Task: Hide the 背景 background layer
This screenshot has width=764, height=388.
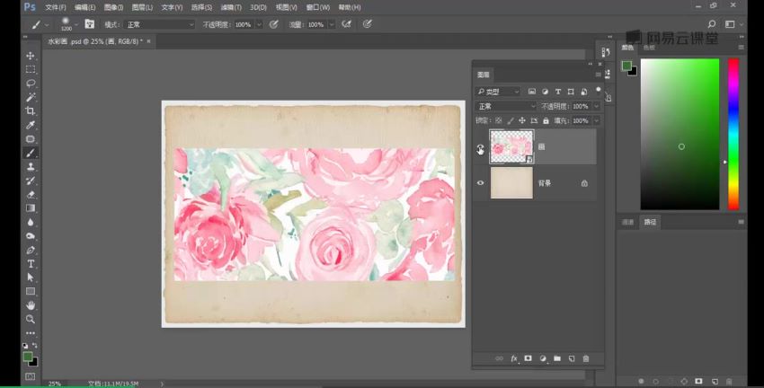Action: click(481, 183)
